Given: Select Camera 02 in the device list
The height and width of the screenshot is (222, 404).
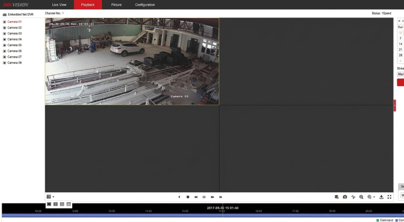Looking at the screenshot, I should [x=15, y=27].
